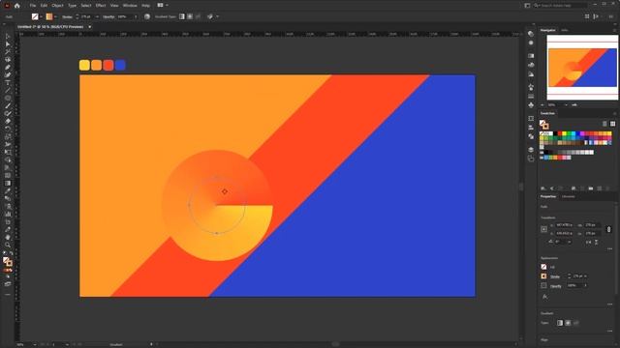
Task: Open the Object menu
Action: [x=57, y=6]
